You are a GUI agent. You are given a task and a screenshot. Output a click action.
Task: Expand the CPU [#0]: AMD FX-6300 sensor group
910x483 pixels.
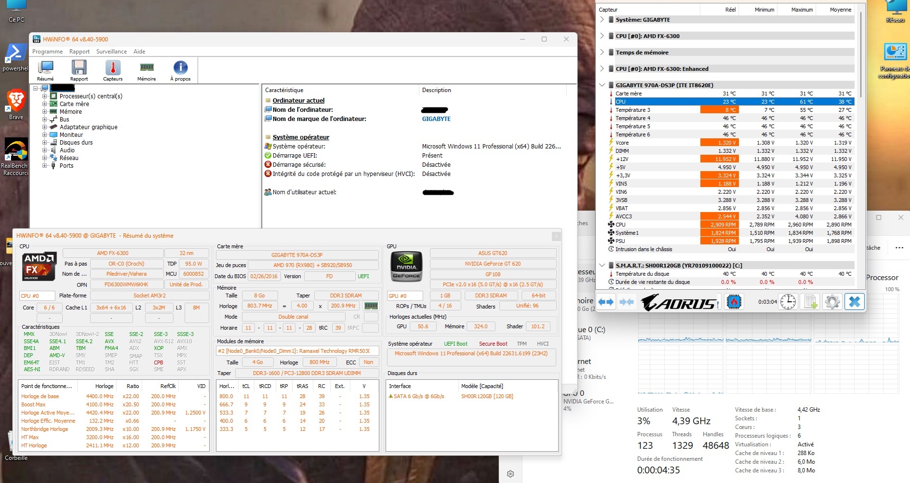pyautogui.click(x=602, y=36)
